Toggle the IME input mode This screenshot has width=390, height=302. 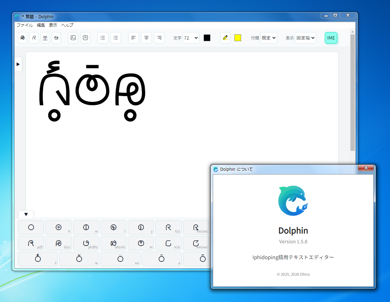pos(331,38)
